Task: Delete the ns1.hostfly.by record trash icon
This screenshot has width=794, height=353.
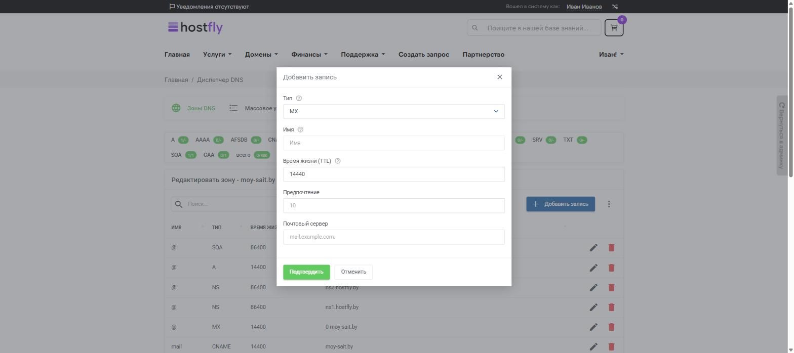Action: pyautogui.click(x=611, y=307)
